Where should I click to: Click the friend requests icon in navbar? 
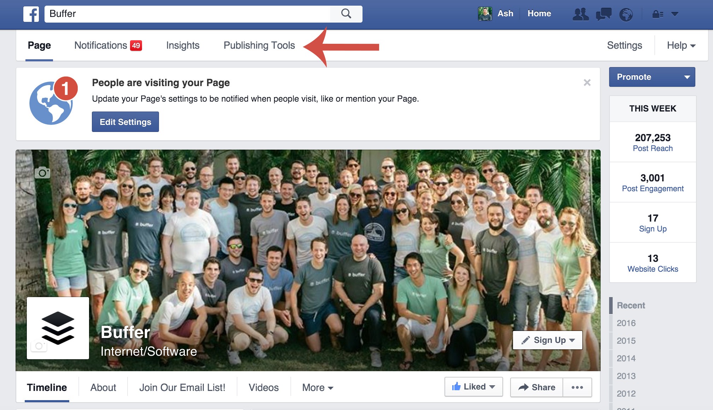580,13
